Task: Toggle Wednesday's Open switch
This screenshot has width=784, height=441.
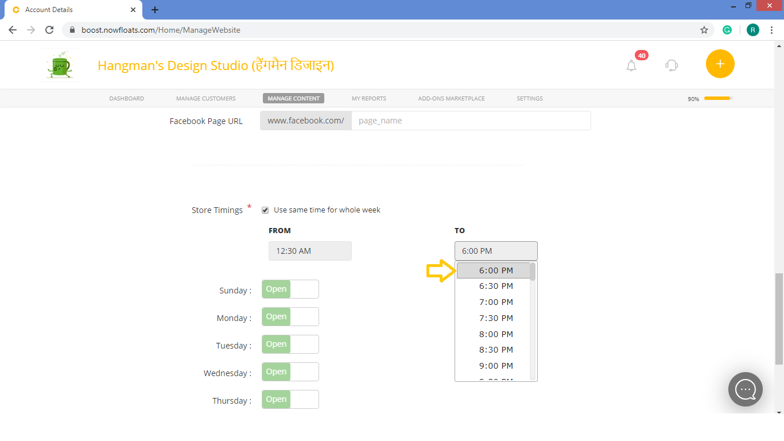Action: pos(290,372)
